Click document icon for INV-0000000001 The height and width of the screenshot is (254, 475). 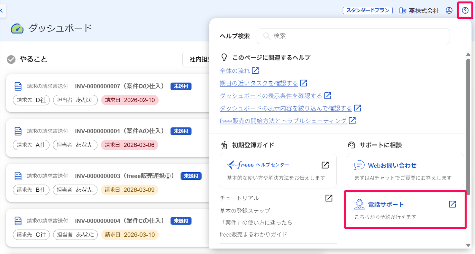(18, 131)
